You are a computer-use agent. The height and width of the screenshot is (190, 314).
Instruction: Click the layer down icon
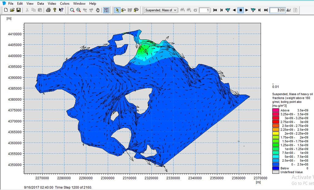tap(189, 10)
